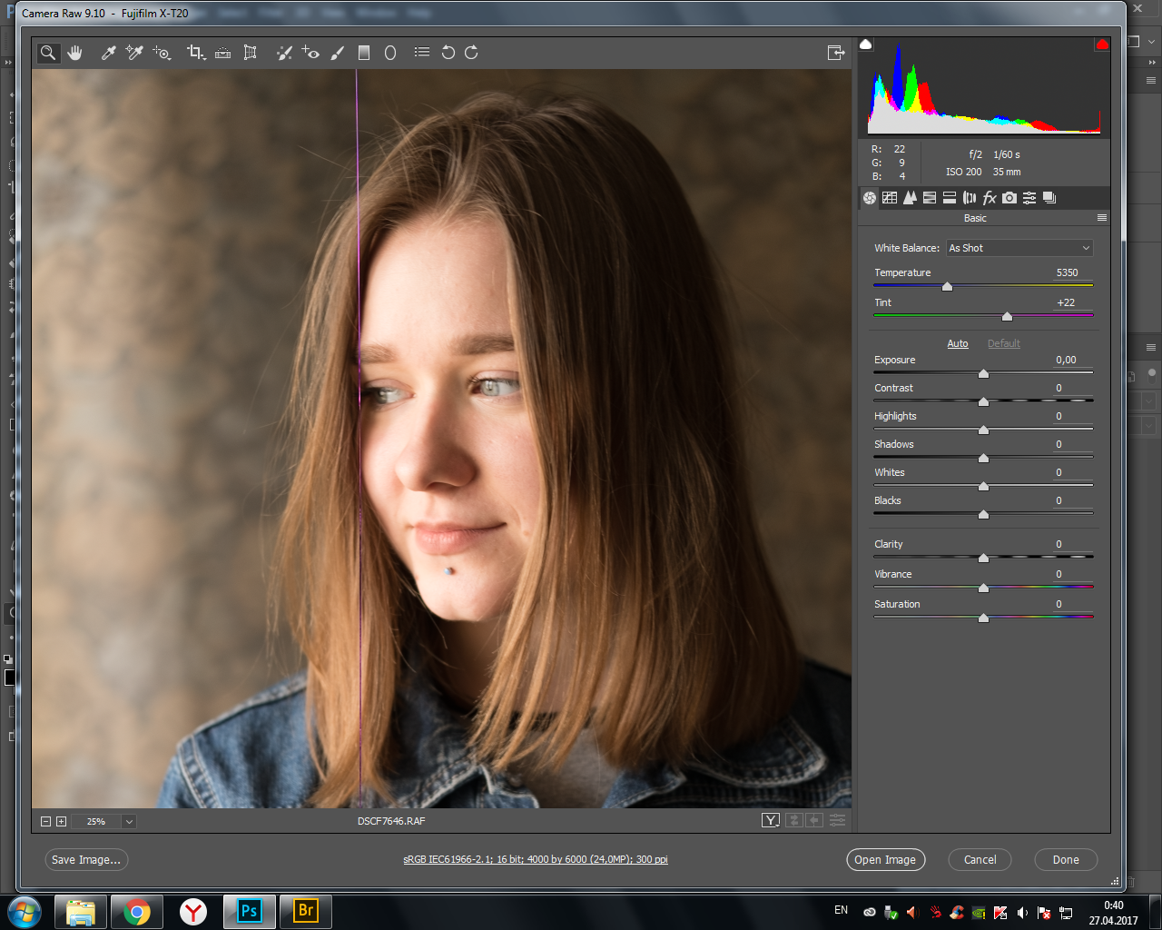Select the Straighten tool

point(222,53)
